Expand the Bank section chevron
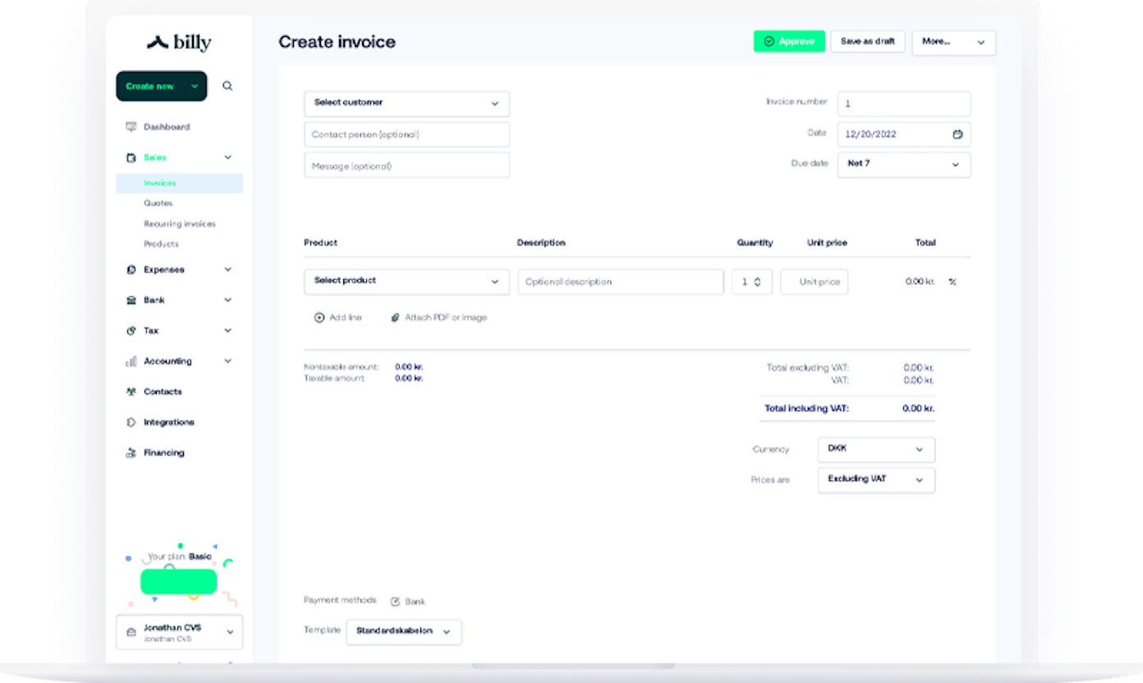 pos(227,300)
